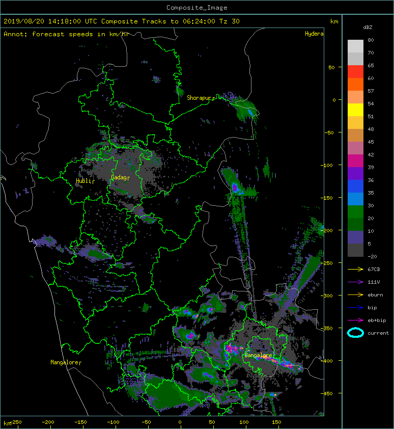
Task: Pick the medium gray 70–65 dBZ swatch
Action: coord(355,59)
